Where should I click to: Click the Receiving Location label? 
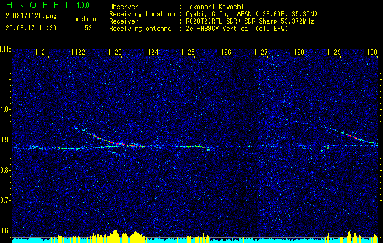click(142, 14)
